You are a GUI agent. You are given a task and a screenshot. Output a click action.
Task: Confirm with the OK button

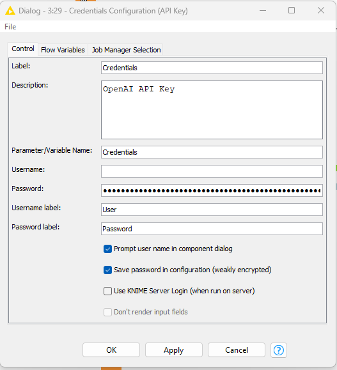111,350
